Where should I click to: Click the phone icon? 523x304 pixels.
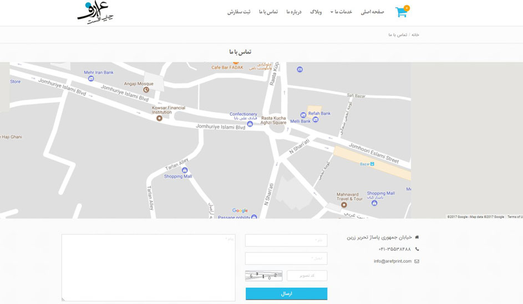coord(417,249)
